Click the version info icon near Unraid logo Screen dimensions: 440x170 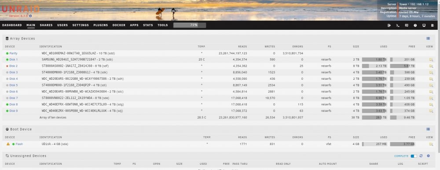[x=30, y=16]
